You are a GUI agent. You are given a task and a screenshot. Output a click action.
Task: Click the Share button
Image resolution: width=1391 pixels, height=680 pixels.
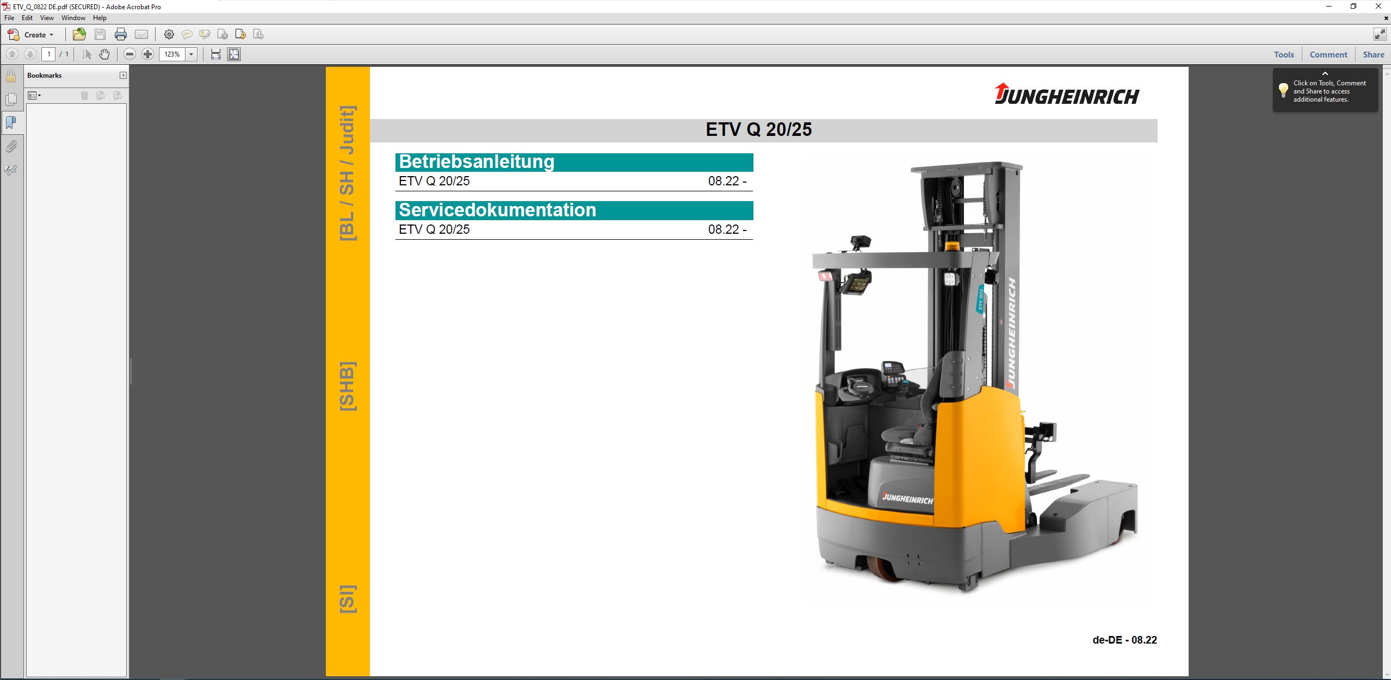click(x=1373, y=54)
